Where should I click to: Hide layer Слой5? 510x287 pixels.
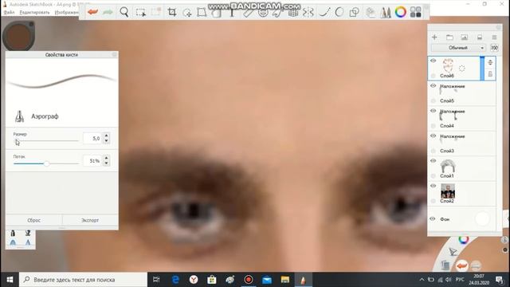[x=433, y=85]
